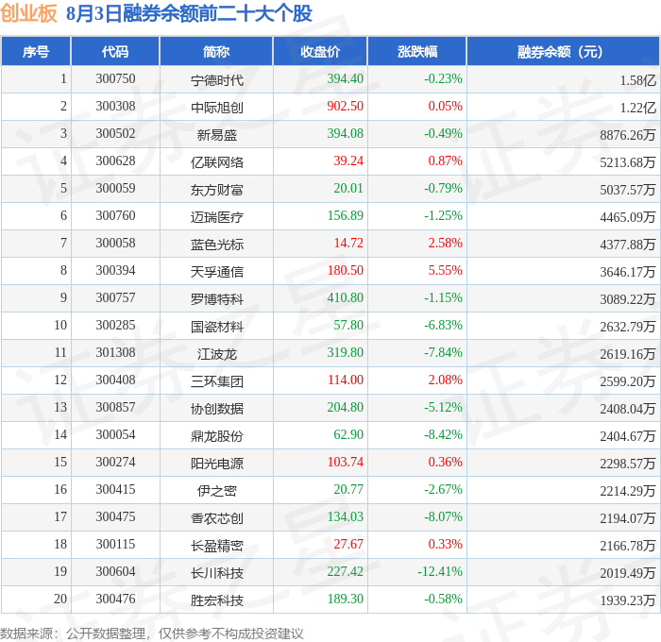The width and height of the screenshot is (661, 642).
Task: Open 宁德时代 stock name
Action: [216, 80]
